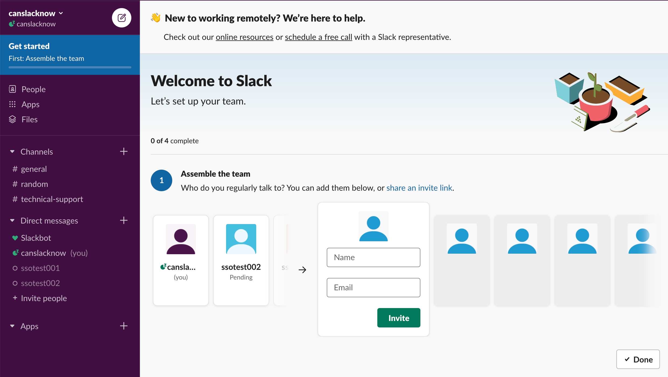This screenshot has height=377, width=668.
Task: Click the '0 of 4 complete' text
Action: (175, 141)
